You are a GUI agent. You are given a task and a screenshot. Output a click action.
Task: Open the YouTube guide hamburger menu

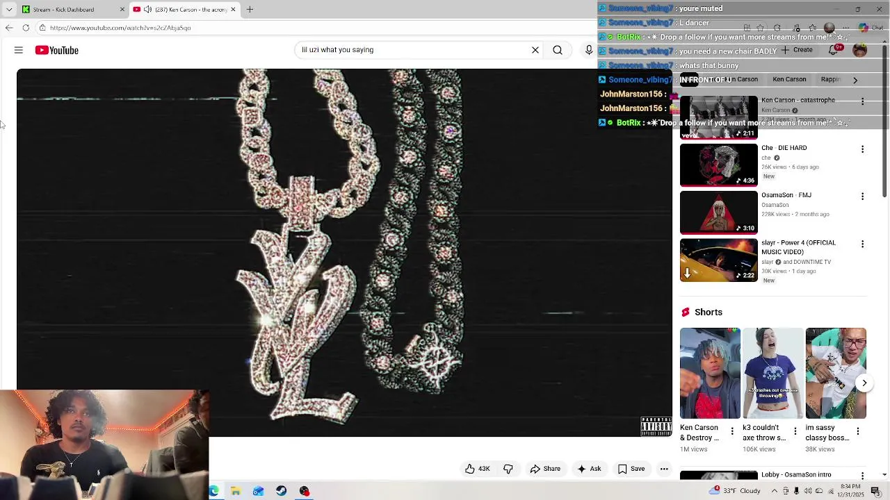point(19,50)
